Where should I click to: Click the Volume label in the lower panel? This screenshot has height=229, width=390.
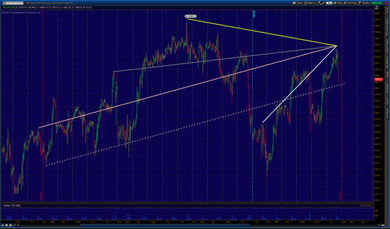point(7,205)
